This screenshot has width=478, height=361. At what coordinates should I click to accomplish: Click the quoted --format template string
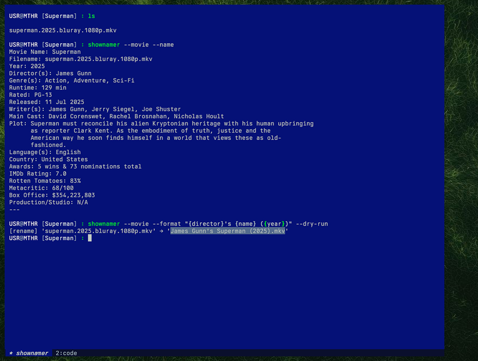point(239,224)
